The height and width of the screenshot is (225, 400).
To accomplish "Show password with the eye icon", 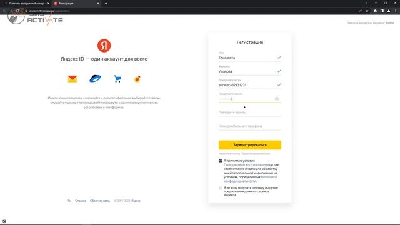I will (277, 99).
